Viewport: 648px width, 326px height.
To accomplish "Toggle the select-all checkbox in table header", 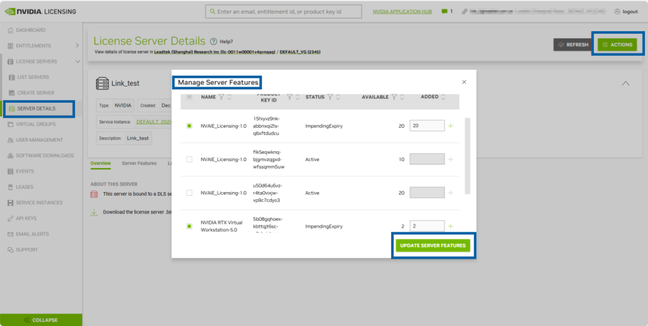I will click(x=189, y=97).
